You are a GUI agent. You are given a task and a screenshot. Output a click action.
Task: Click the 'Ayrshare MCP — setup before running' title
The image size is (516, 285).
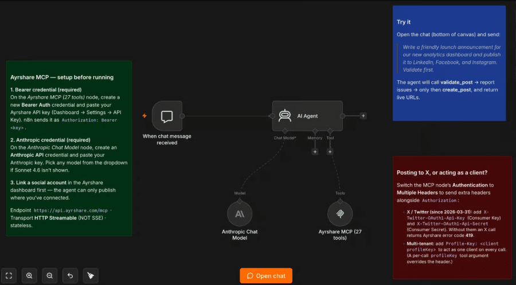(x=62, y=77)
